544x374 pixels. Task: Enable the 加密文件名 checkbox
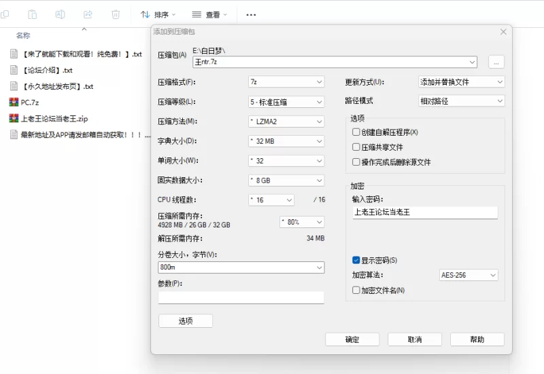(x=356, y=291)
